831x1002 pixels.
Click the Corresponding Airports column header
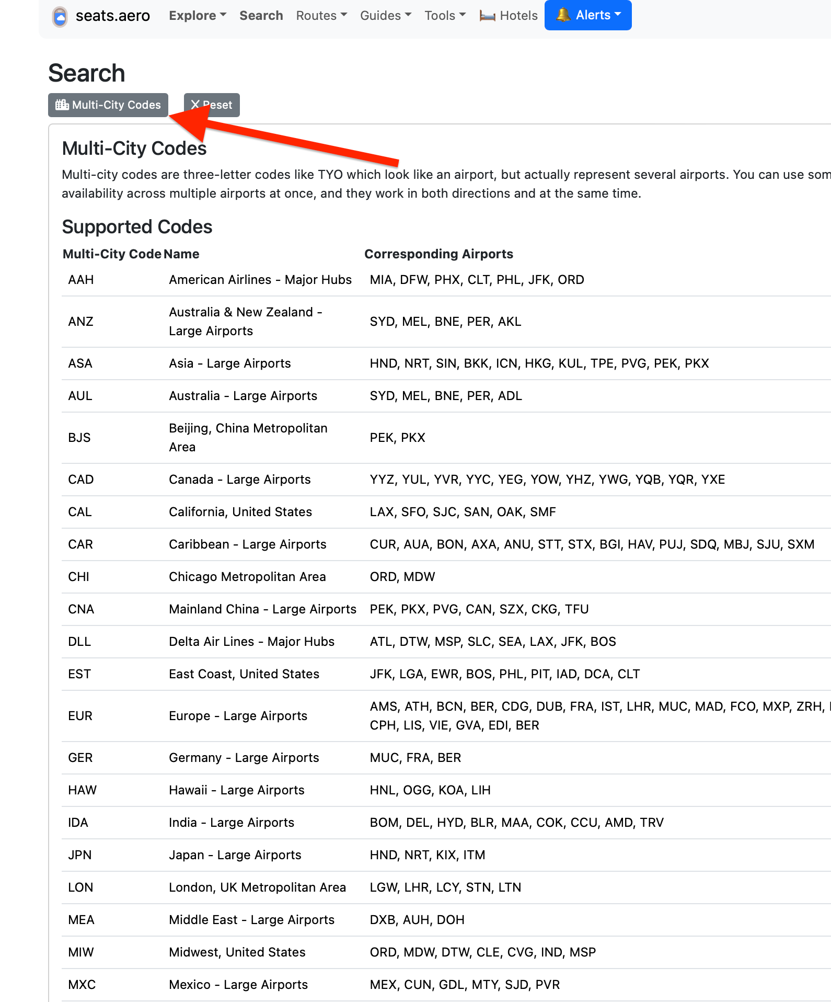[x=438, y=254]
